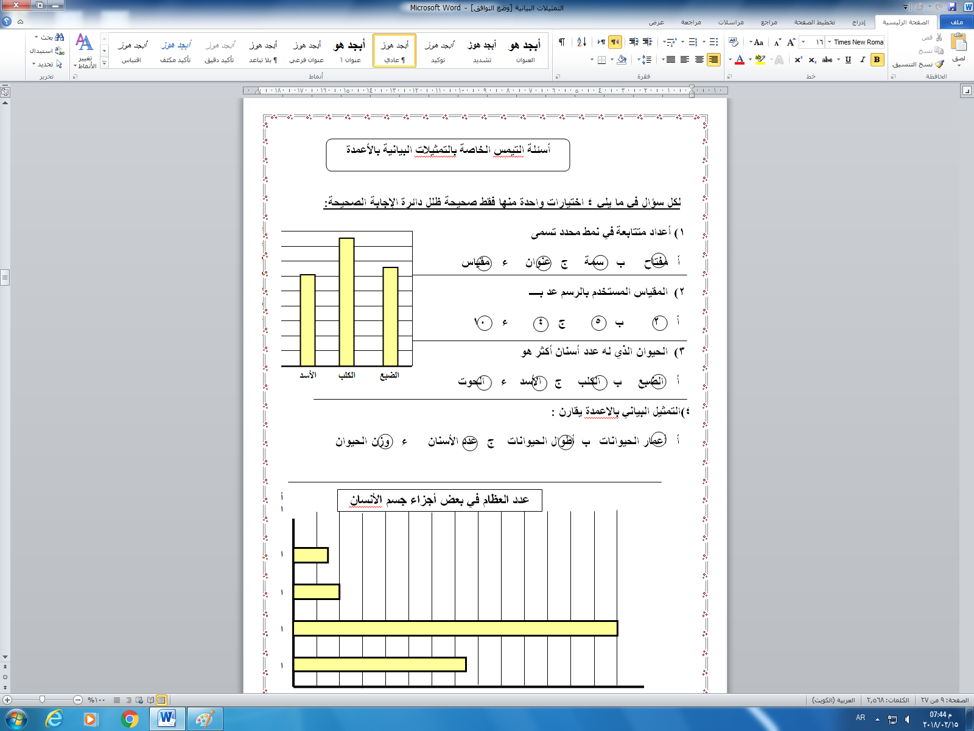
Task: Click the Numbering list icon
Action: pos(693,42)
